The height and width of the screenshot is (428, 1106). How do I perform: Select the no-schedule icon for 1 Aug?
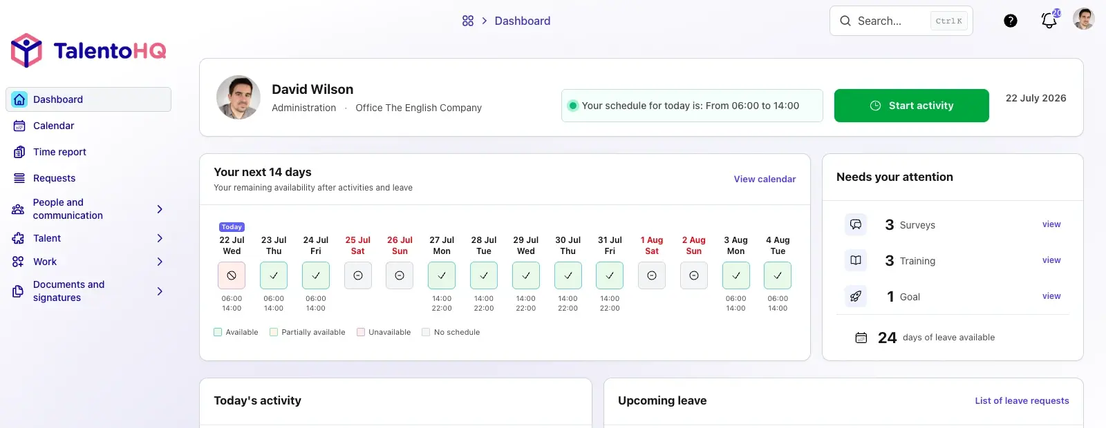click(652, 275)
